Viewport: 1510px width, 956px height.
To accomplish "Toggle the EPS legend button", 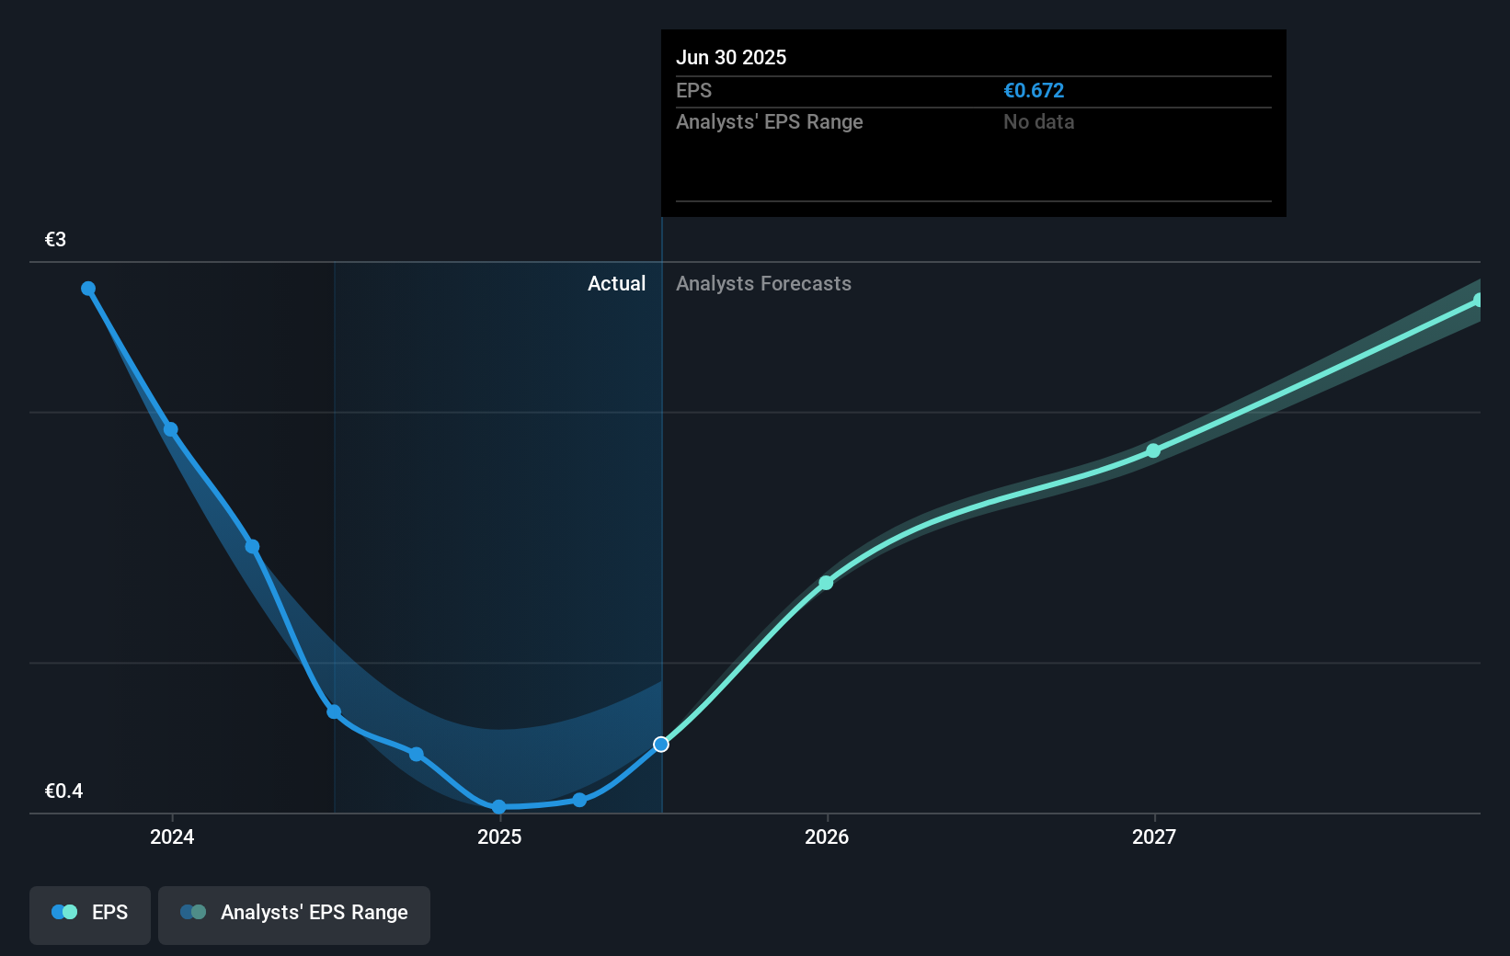I will click(90, 915).
